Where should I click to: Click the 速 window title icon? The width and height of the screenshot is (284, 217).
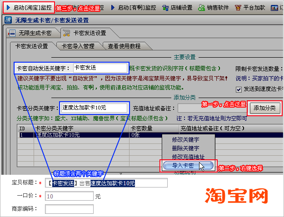click(x=8, y=20)
